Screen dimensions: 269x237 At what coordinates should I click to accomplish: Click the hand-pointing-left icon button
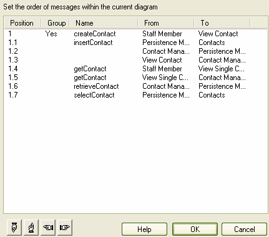(x=48, y=227)
